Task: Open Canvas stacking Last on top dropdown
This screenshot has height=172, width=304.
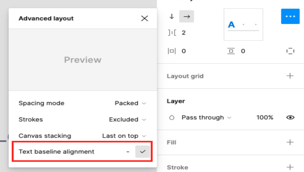Action: [x=124, y=136]
